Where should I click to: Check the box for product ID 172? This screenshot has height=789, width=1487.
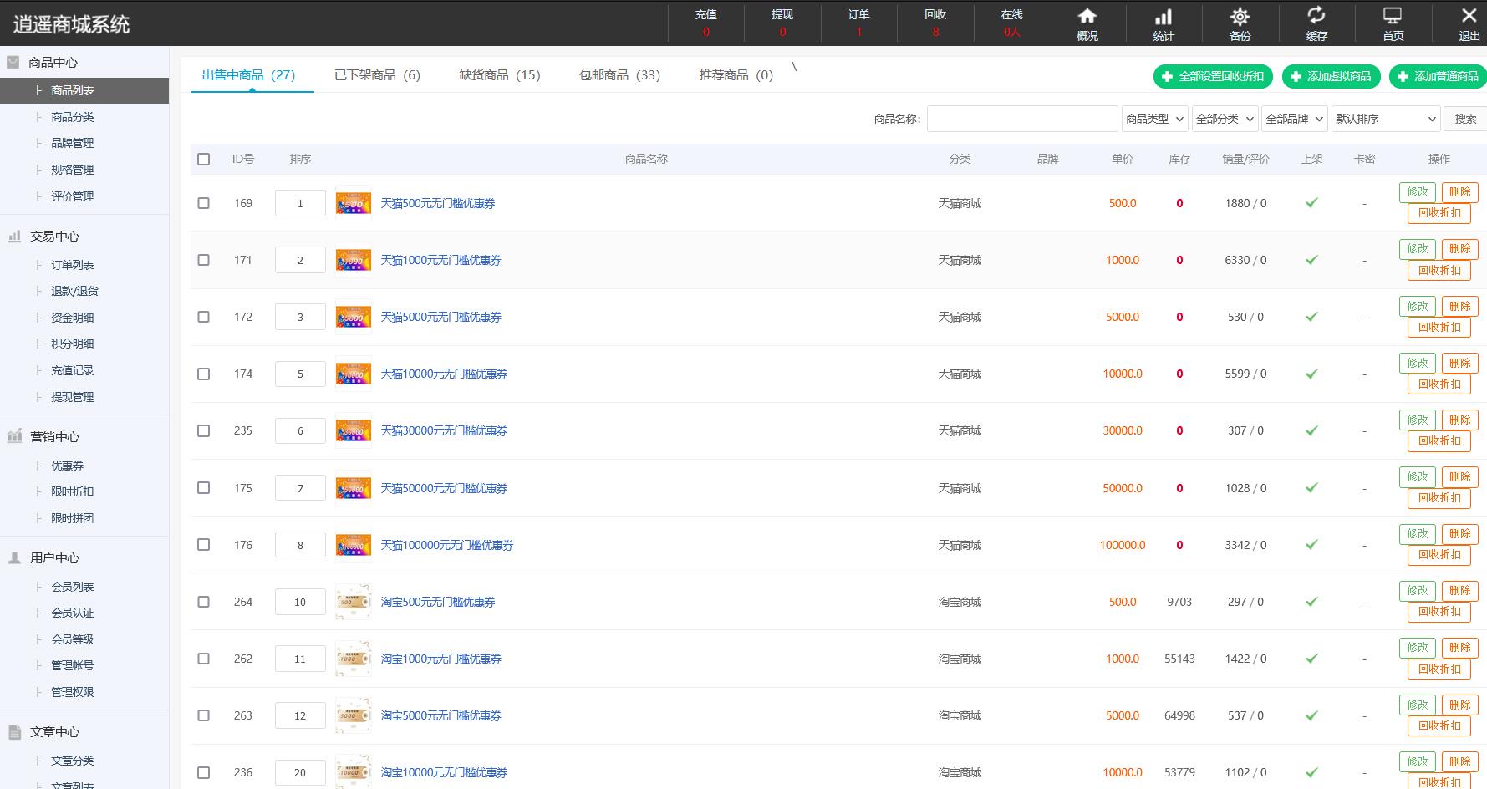pyautogui.click(x=203, y=317)
